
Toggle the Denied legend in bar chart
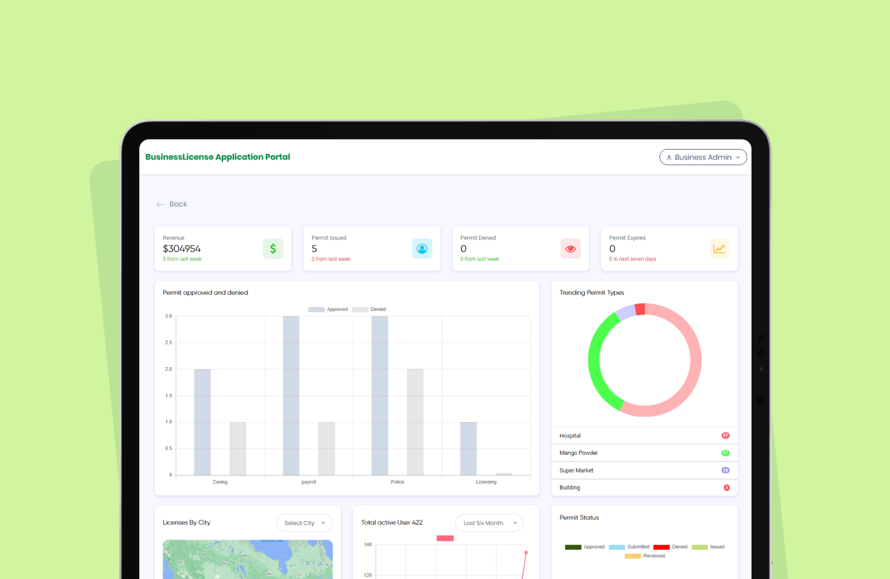point(370,309)
